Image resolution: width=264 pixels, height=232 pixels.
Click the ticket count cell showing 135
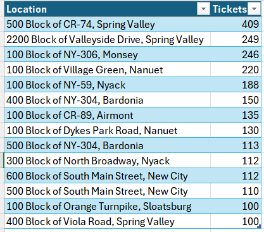coord(236,115)
